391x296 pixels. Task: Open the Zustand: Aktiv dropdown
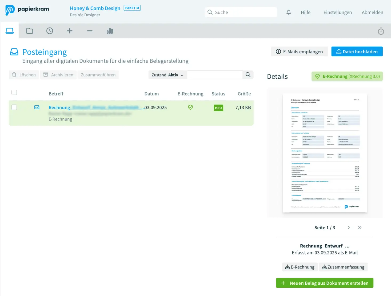168,75
